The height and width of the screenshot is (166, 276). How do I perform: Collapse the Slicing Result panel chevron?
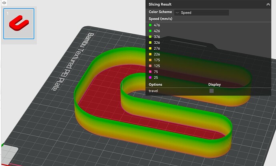268,4
